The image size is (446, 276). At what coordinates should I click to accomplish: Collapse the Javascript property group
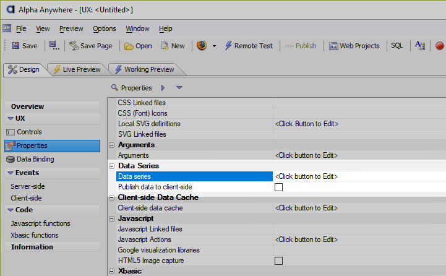pyautogui.click(x=112, y=219)
